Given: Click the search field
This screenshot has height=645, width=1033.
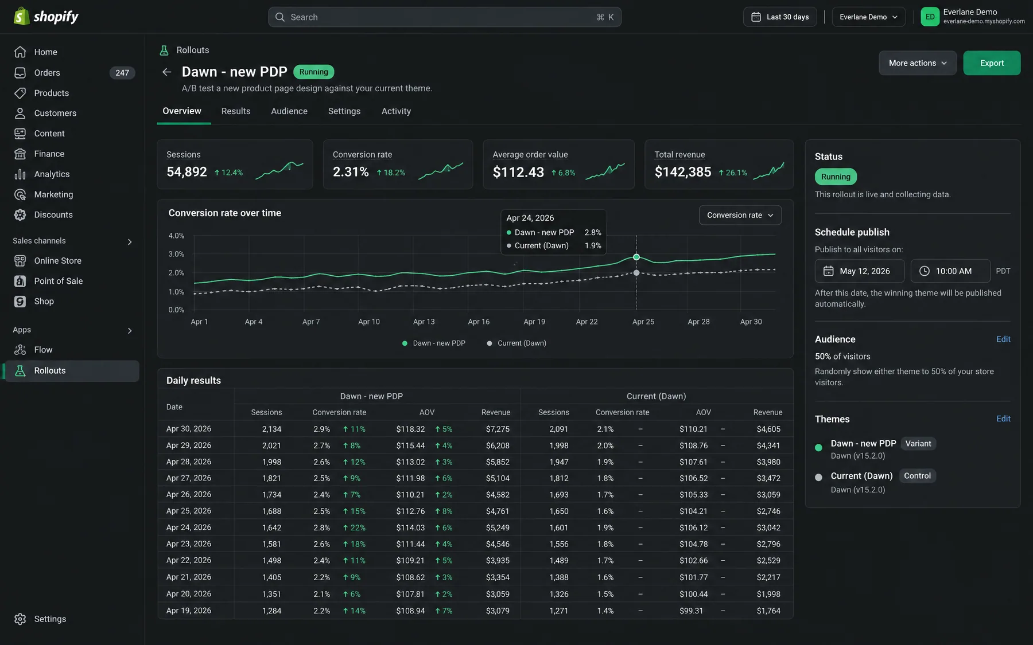Looking at the screenshot, I should pyautogui.click(x=445, y=17).
